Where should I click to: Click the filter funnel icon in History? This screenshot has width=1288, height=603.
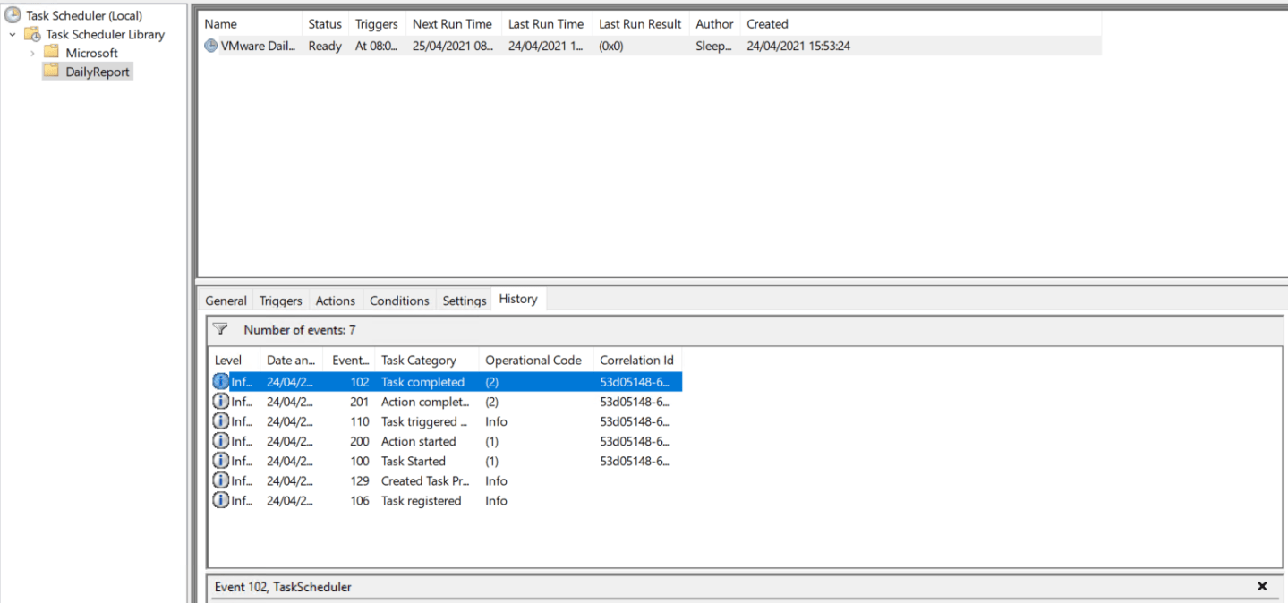220,329
